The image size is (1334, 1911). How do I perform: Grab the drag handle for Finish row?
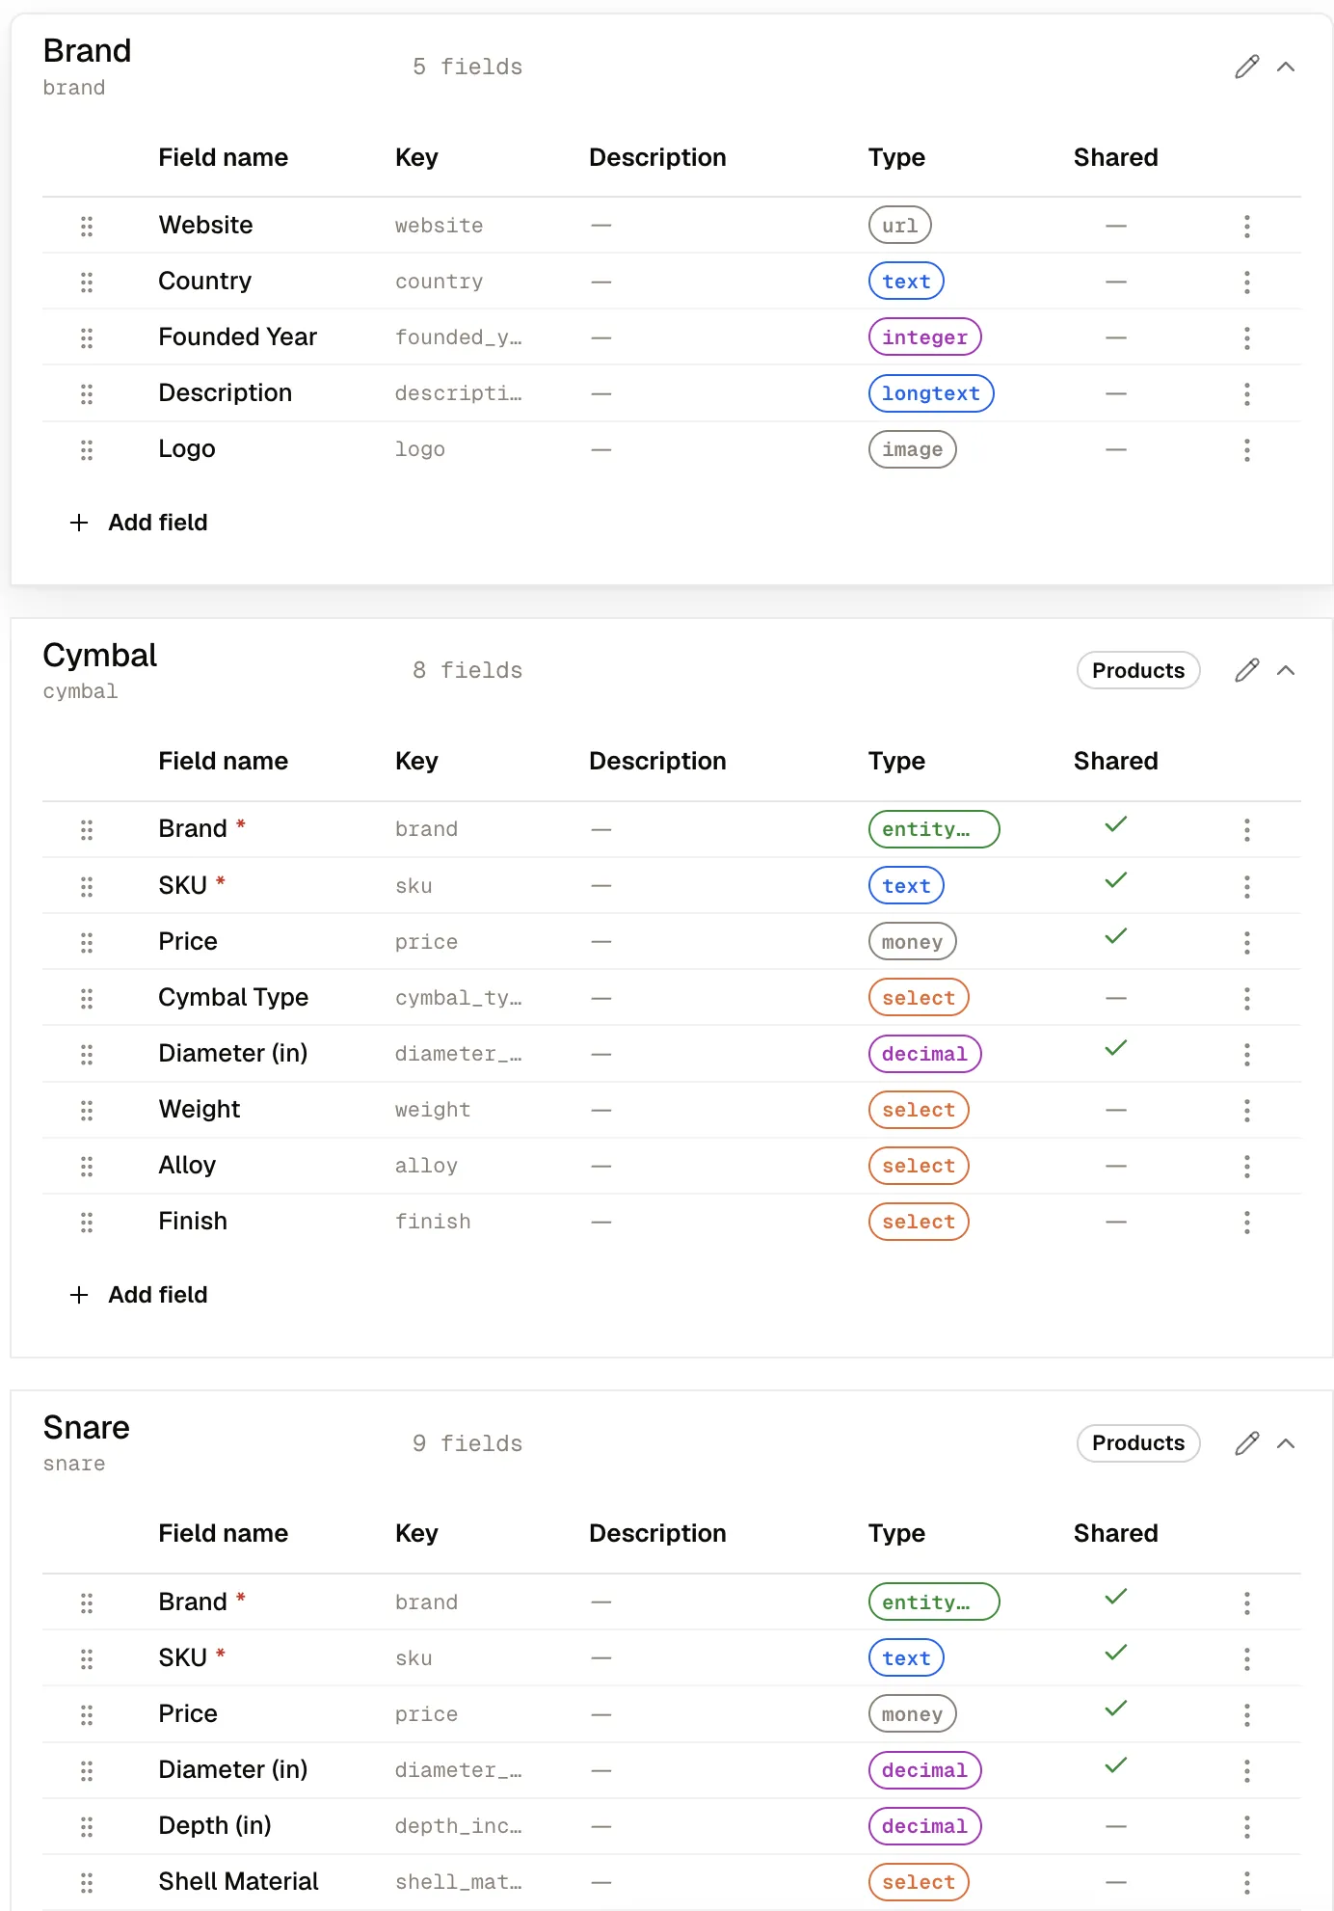(87, 1222)
